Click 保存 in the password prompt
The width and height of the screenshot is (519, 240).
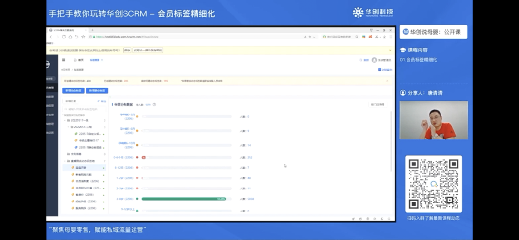tap(127, 51)
